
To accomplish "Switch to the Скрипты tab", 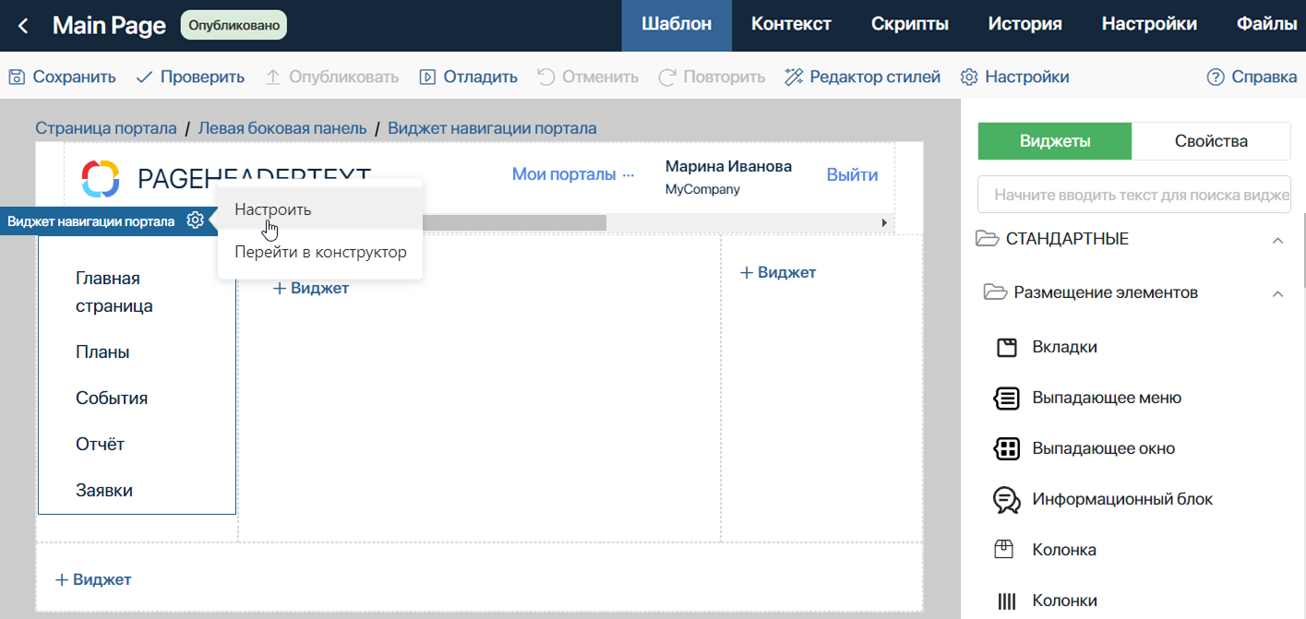I will (910, 25).
